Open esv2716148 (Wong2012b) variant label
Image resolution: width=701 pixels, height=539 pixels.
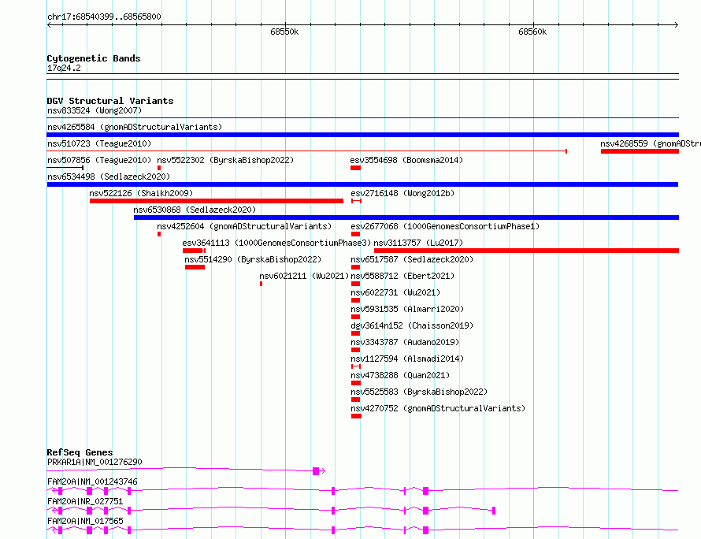pyautogui.click(x=402, y=193)
